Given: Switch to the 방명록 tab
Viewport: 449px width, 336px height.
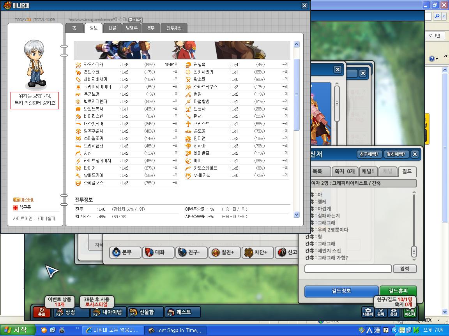Looking at the screenshot, I should tap(132, 28).
